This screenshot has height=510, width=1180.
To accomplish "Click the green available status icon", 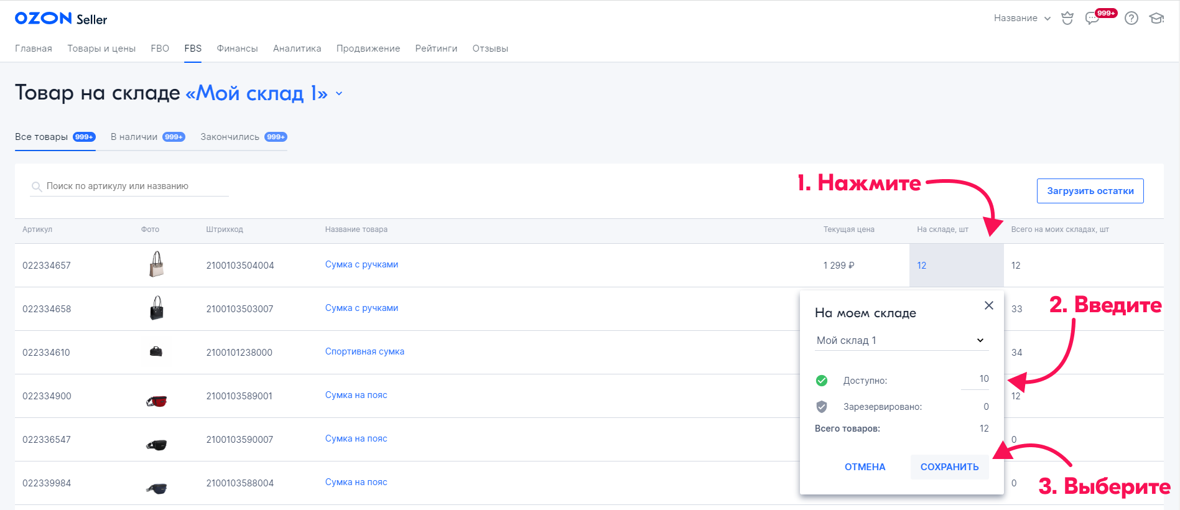I will [x=822, y=381].
